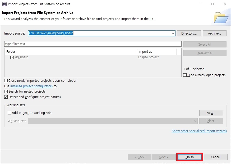Close the import dialog window
Image resolution: width=231 pixels, height=164 pixels.
click(x=224, y=4)
